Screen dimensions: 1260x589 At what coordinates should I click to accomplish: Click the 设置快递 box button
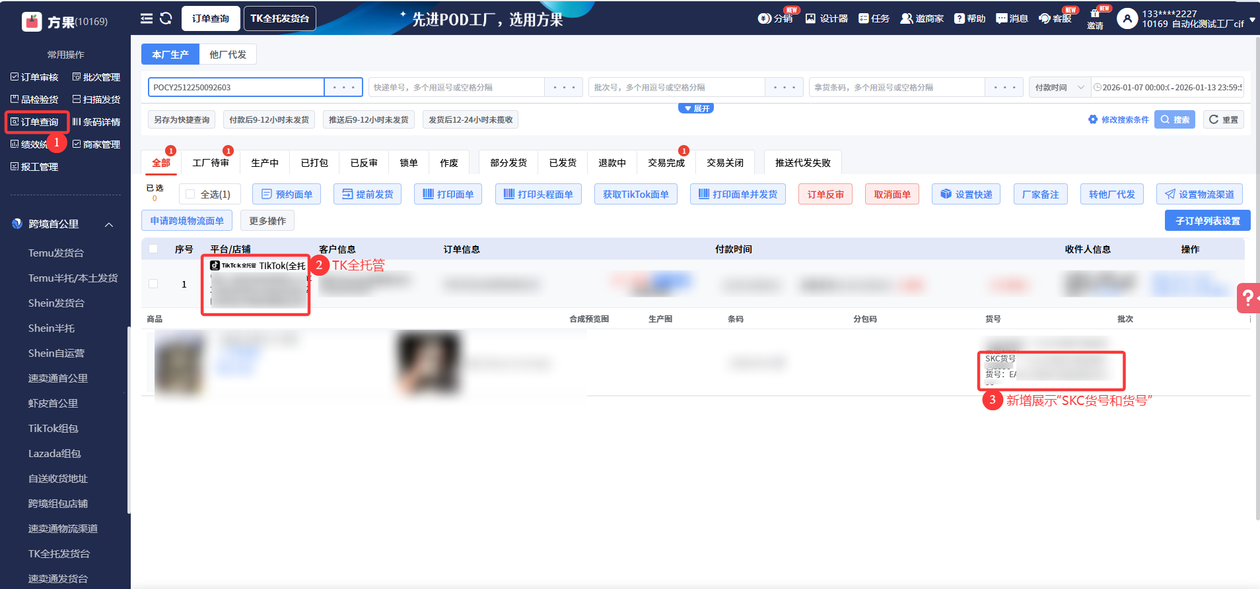(967, 194)
